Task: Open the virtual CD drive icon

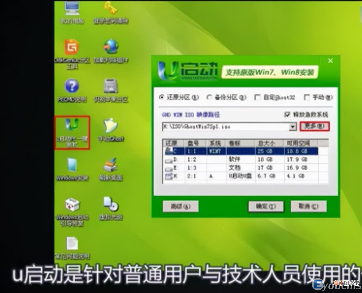Action: click(111, 209)
